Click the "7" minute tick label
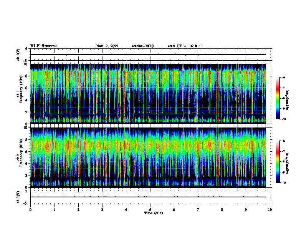 coord(198,210)
